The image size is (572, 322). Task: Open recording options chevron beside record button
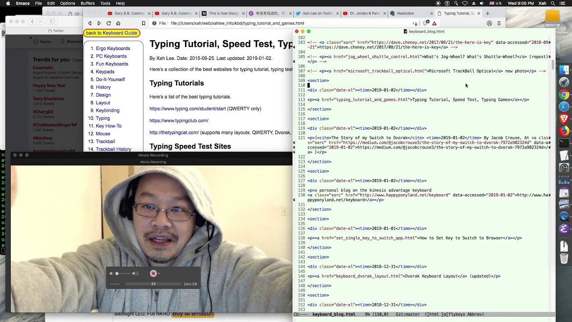point(159,273)
